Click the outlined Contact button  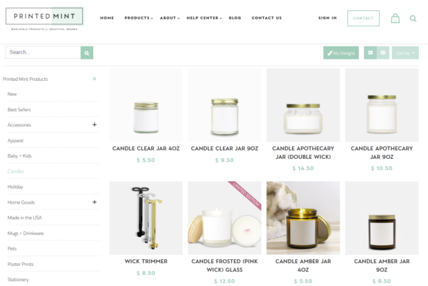coord(363,18)
